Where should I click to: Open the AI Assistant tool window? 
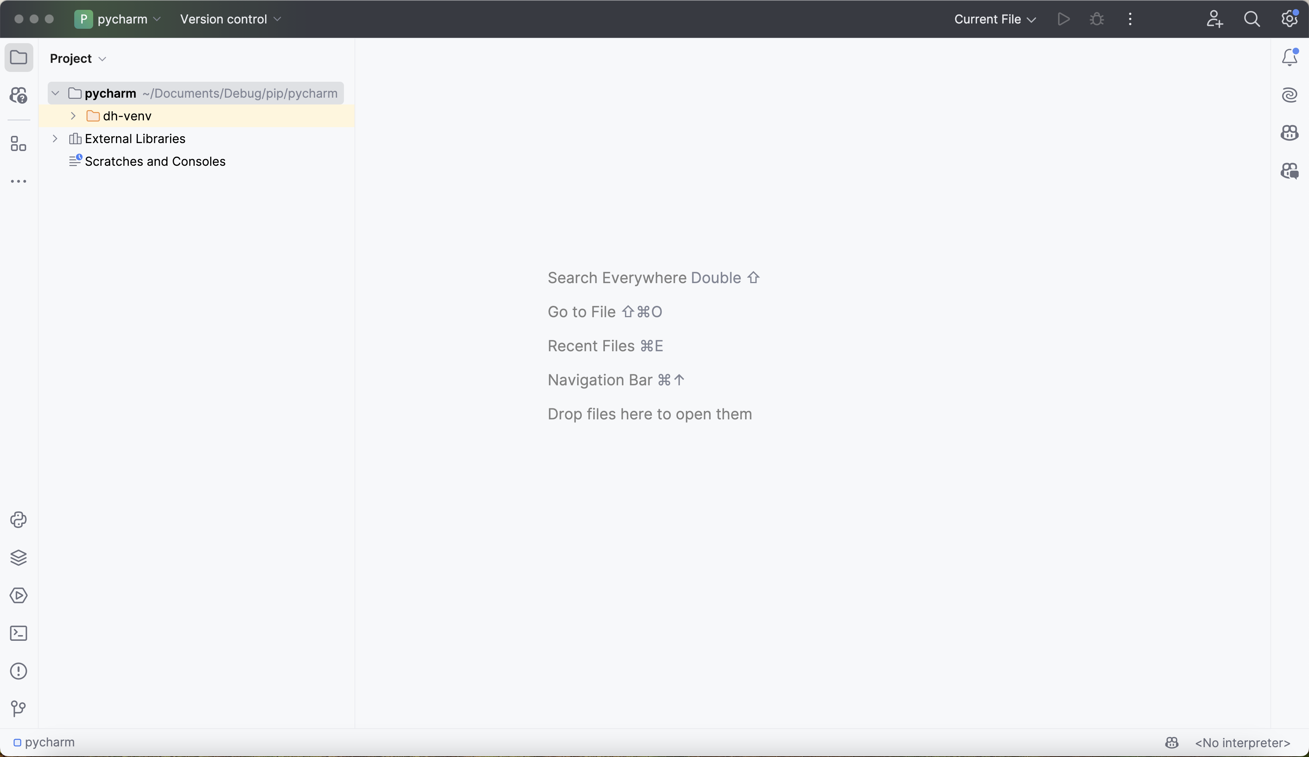[x=1289, y=95]
